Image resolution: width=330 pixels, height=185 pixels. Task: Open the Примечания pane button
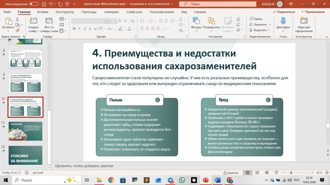(313, 12)
